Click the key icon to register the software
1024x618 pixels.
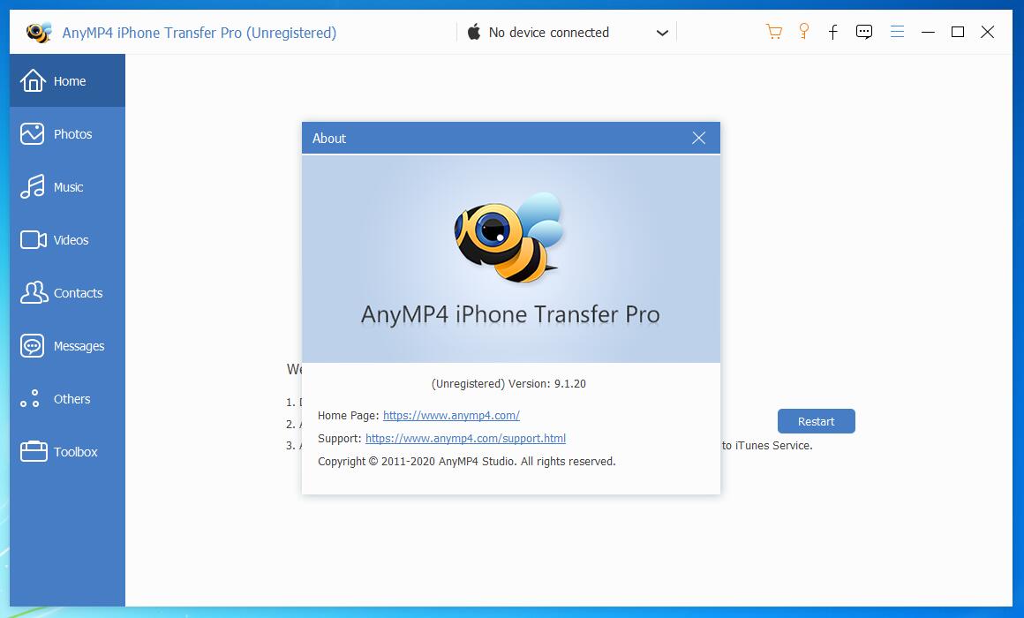(x=803, y=31)
